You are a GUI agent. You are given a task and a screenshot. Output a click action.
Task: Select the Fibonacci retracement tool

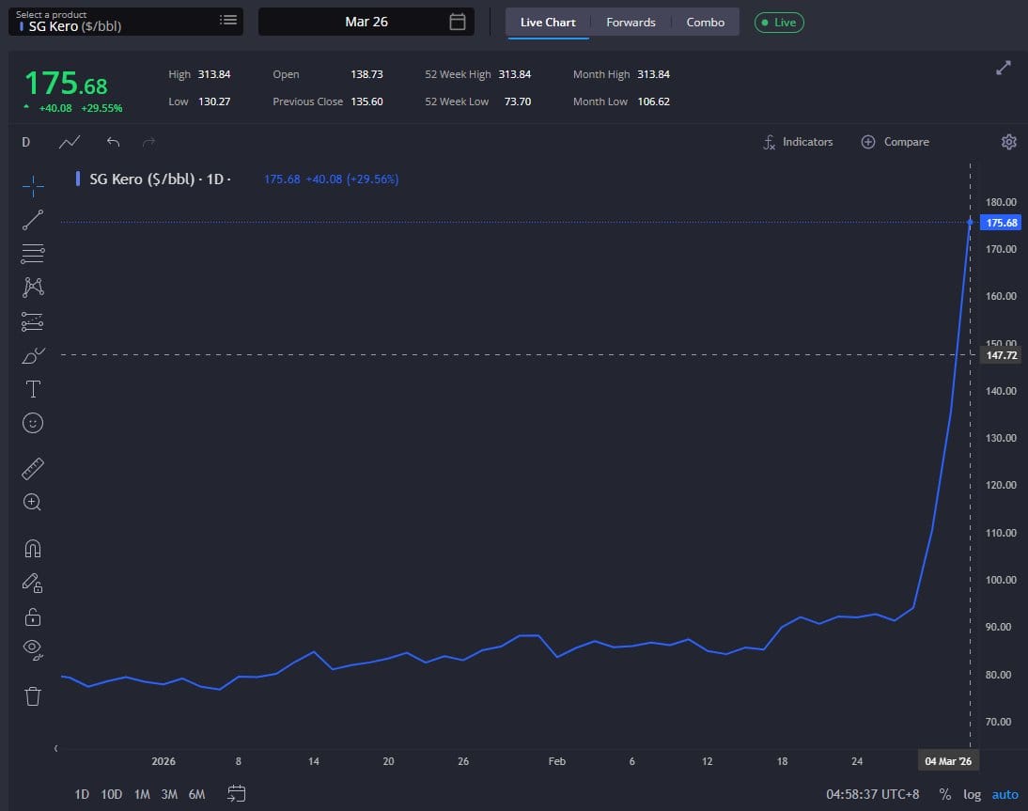33,254
